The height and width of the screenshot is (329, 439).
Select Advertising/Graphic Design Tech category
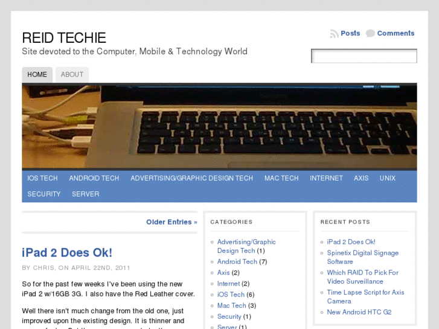246,246
